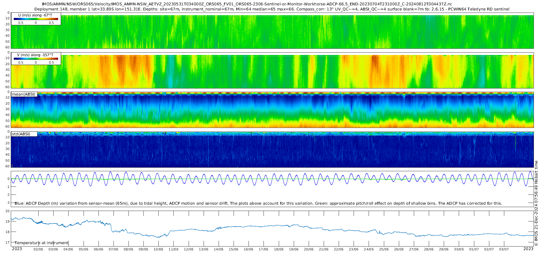Click the 2023 year label at bottom left
Viewport: 539px width, 254px height.
point(17,249)
